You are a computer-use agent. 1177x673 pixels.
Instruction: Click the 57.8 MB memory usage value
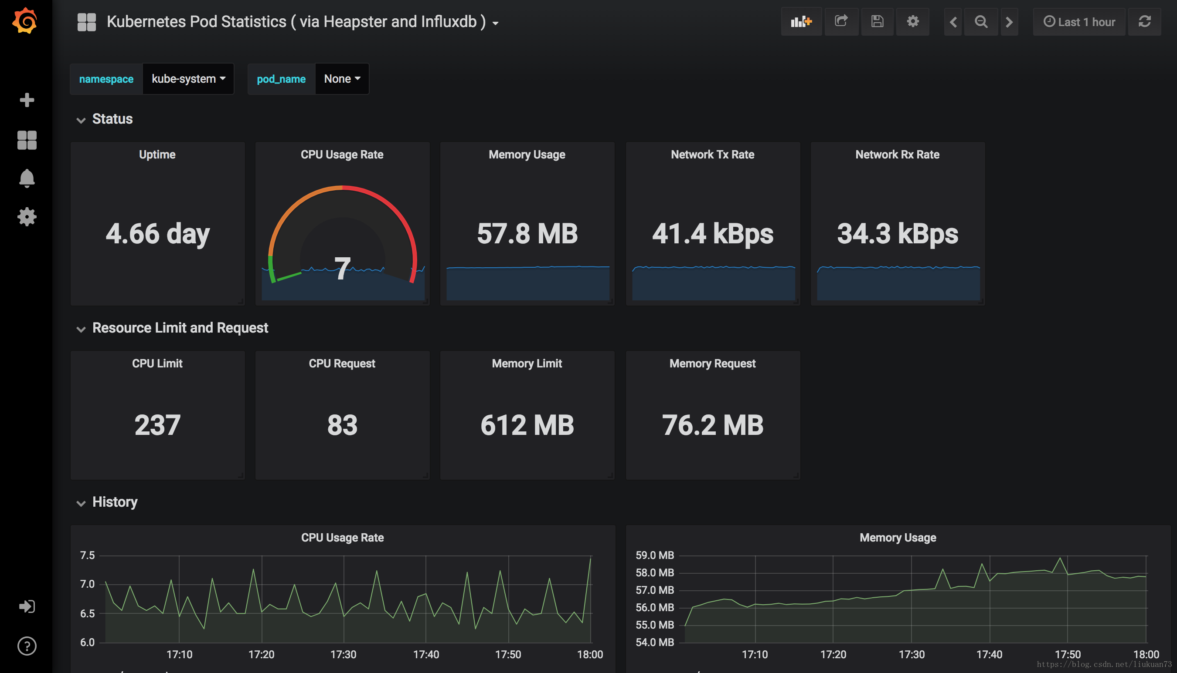pos(527,233)
